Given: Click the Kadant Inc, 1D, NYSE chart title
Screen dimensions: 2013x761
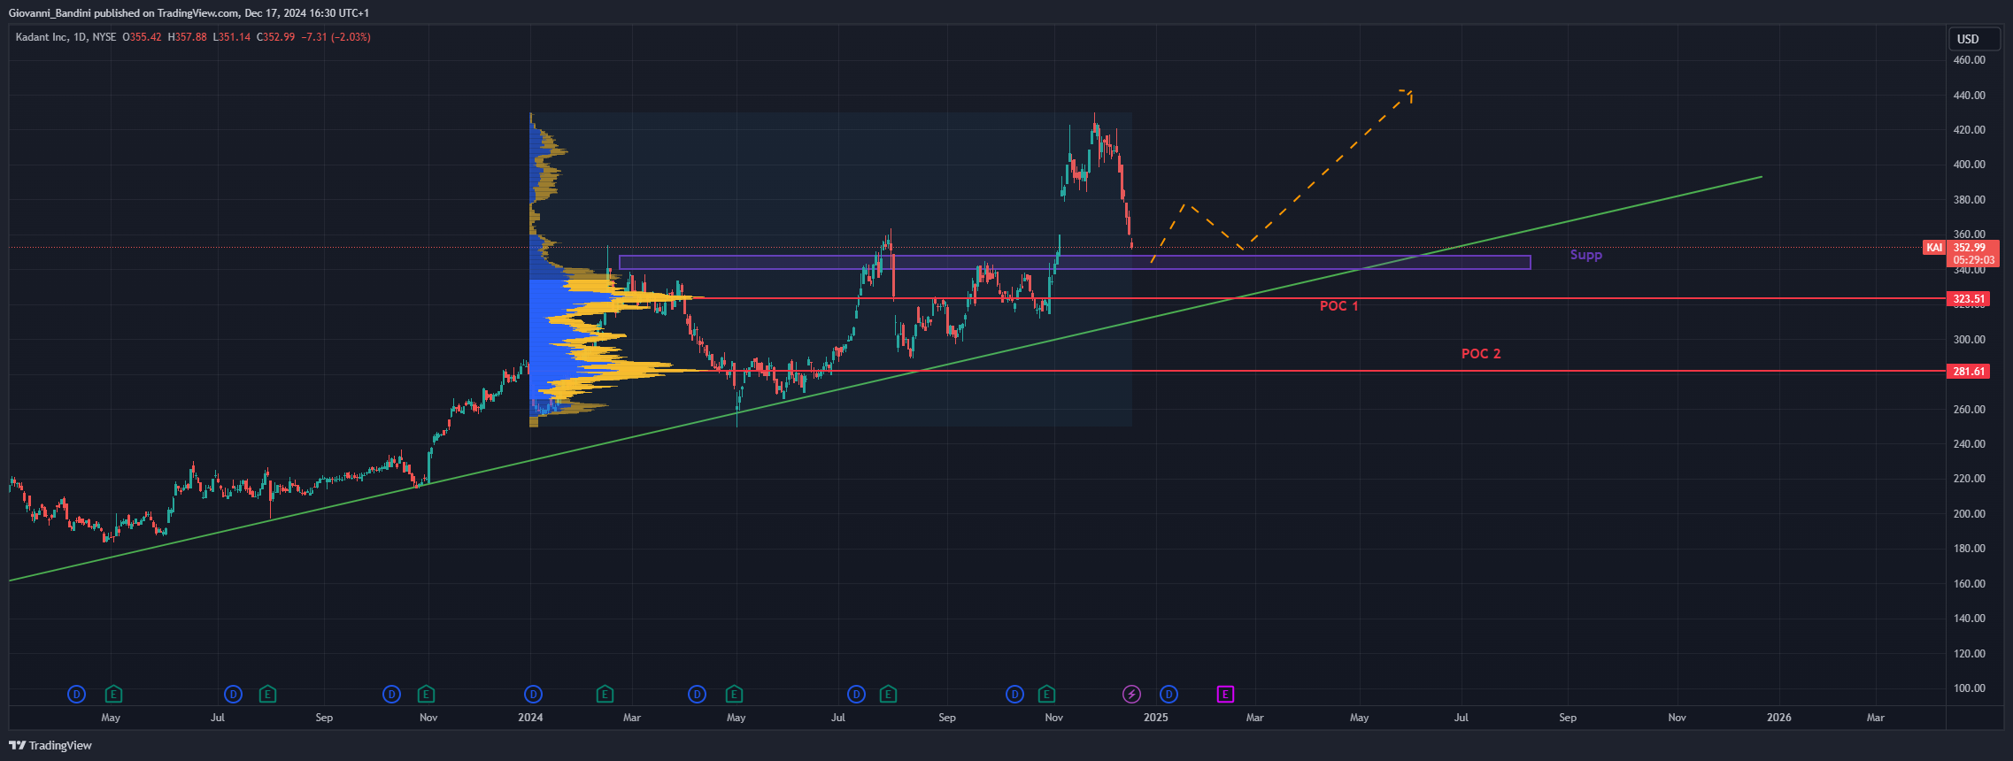Looking at the screenshot, I should click(66, 37).
